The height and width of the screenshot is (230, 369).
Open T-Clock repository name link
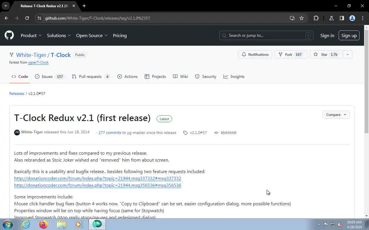click(x=61, y=55)
